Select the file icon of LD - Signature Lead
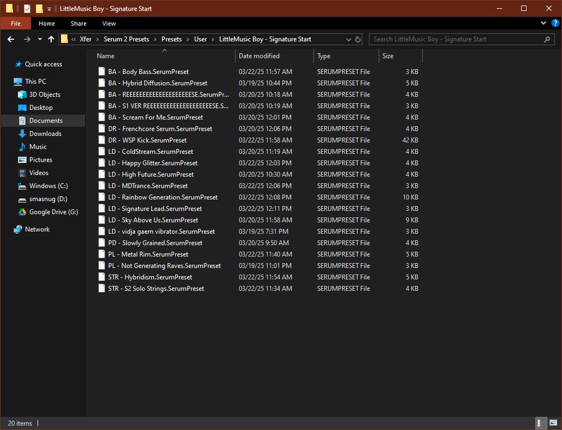 click(x=102, y=209)
